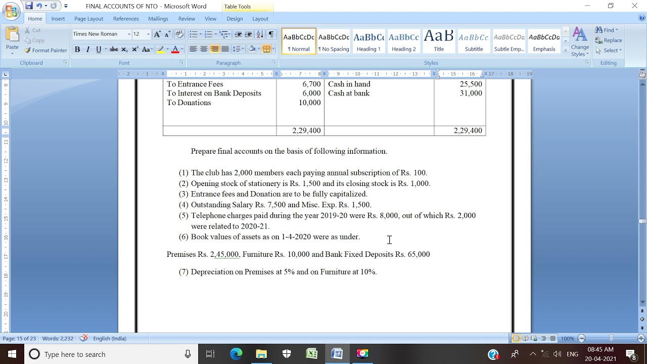Toggle underline formatting
The image size is (647, 364).
(x=99, y=49)
